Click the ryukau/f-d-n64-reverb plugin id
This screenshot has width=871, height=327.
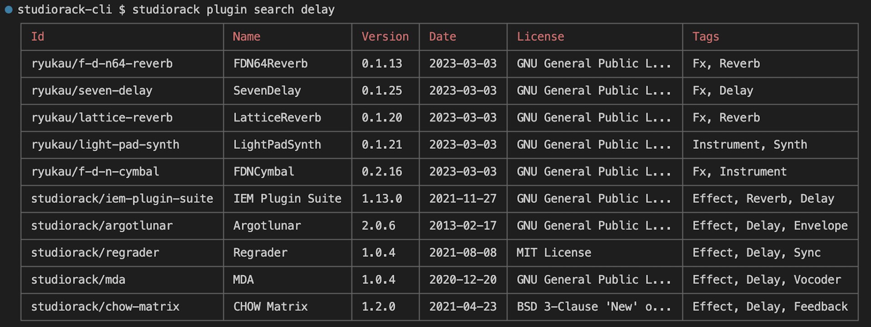(102, 63)
